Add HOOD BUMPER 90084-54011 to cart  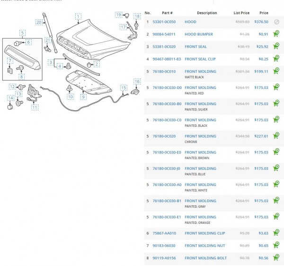[276, 34]
